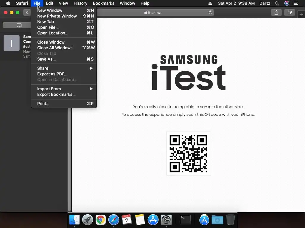Image resolution: width=305 pixels, height=228 pixels.
Task: Open System Preferences gear in Dock
Action: [166, 220]
